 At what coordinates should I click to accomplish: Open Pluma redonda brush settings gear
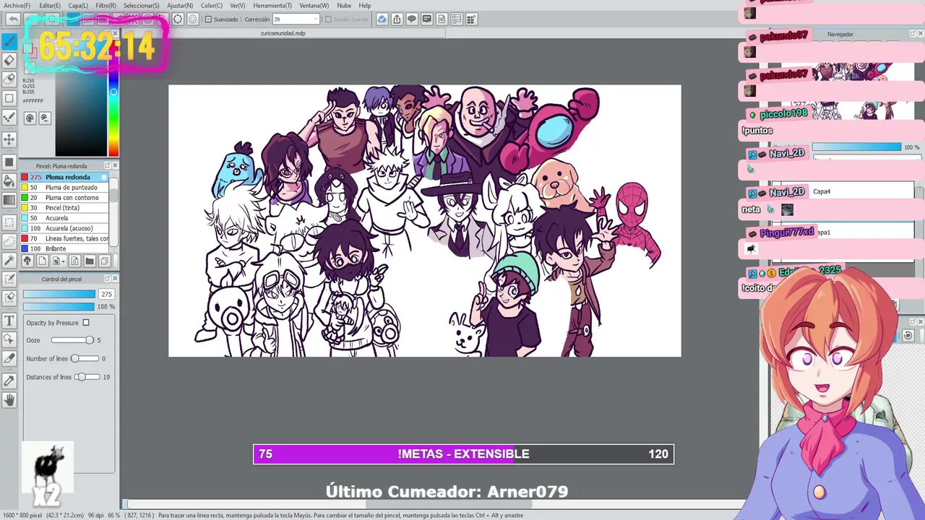click(104, 177)
